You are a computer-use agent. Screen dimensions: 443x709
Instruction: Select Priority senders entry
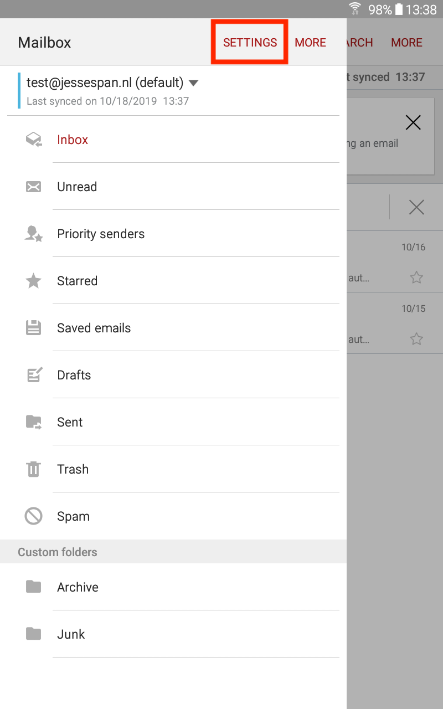101,234
